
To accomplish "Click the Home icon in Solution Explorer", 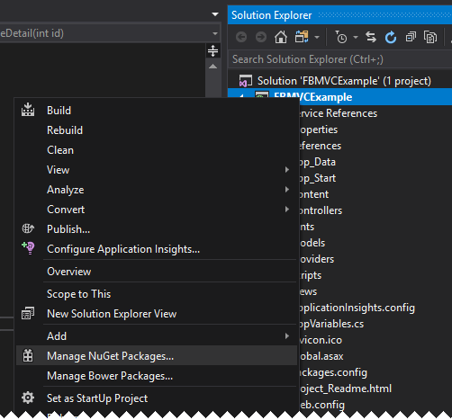I will (281, 37).
